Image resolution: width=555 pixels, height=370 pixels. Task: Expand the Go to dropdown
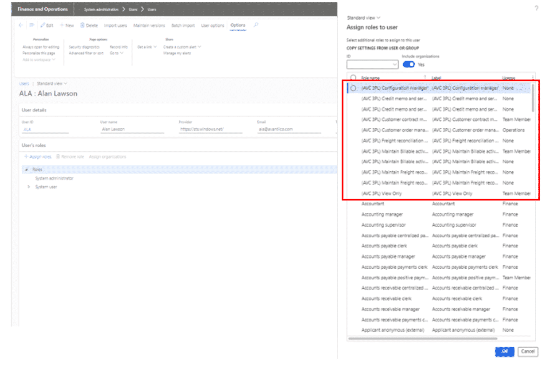117,53
